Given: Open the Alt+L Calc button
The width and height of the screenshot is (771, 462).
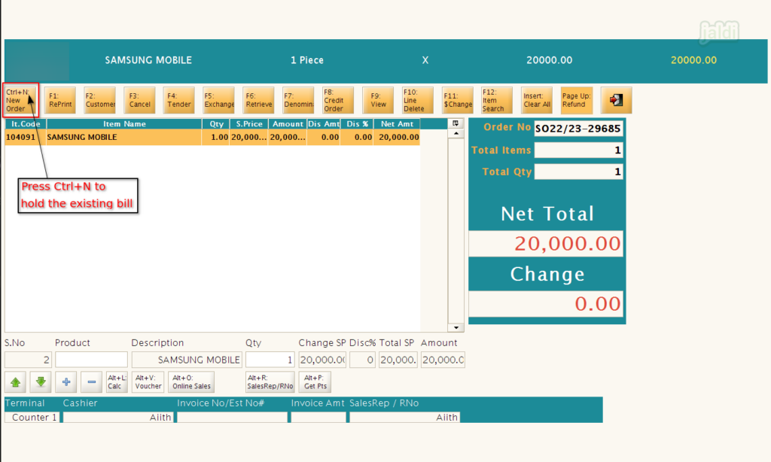Looking at the screenshot, I should [x=117, y=382].
